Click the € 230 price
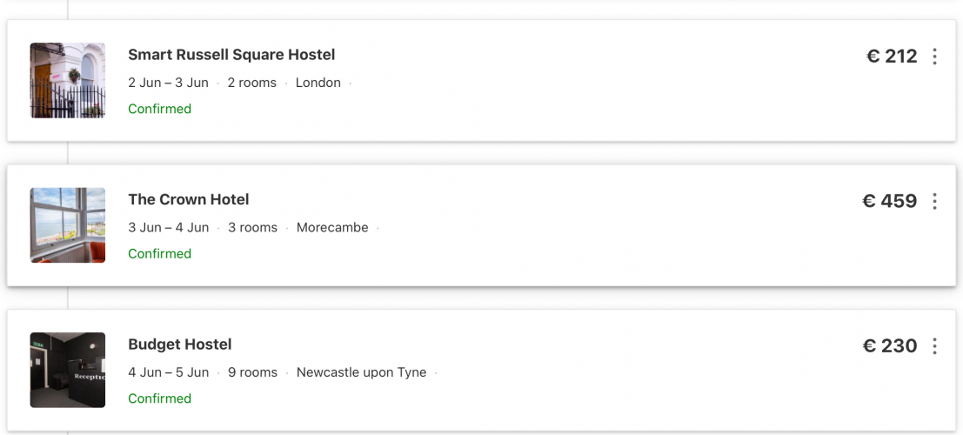 pyautogui.click(x=889, y=346)
